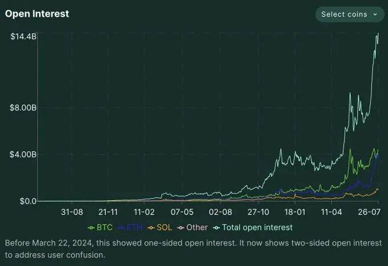Toggle the SOL legend marker icon
Screen dimensions: 388x266
[x=151, y=228]
